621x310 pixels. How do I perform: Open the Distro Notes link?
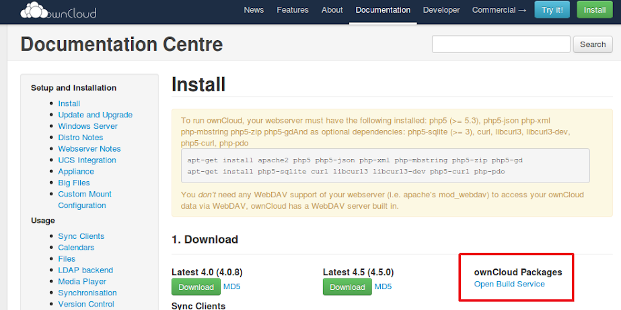[80, 138]
